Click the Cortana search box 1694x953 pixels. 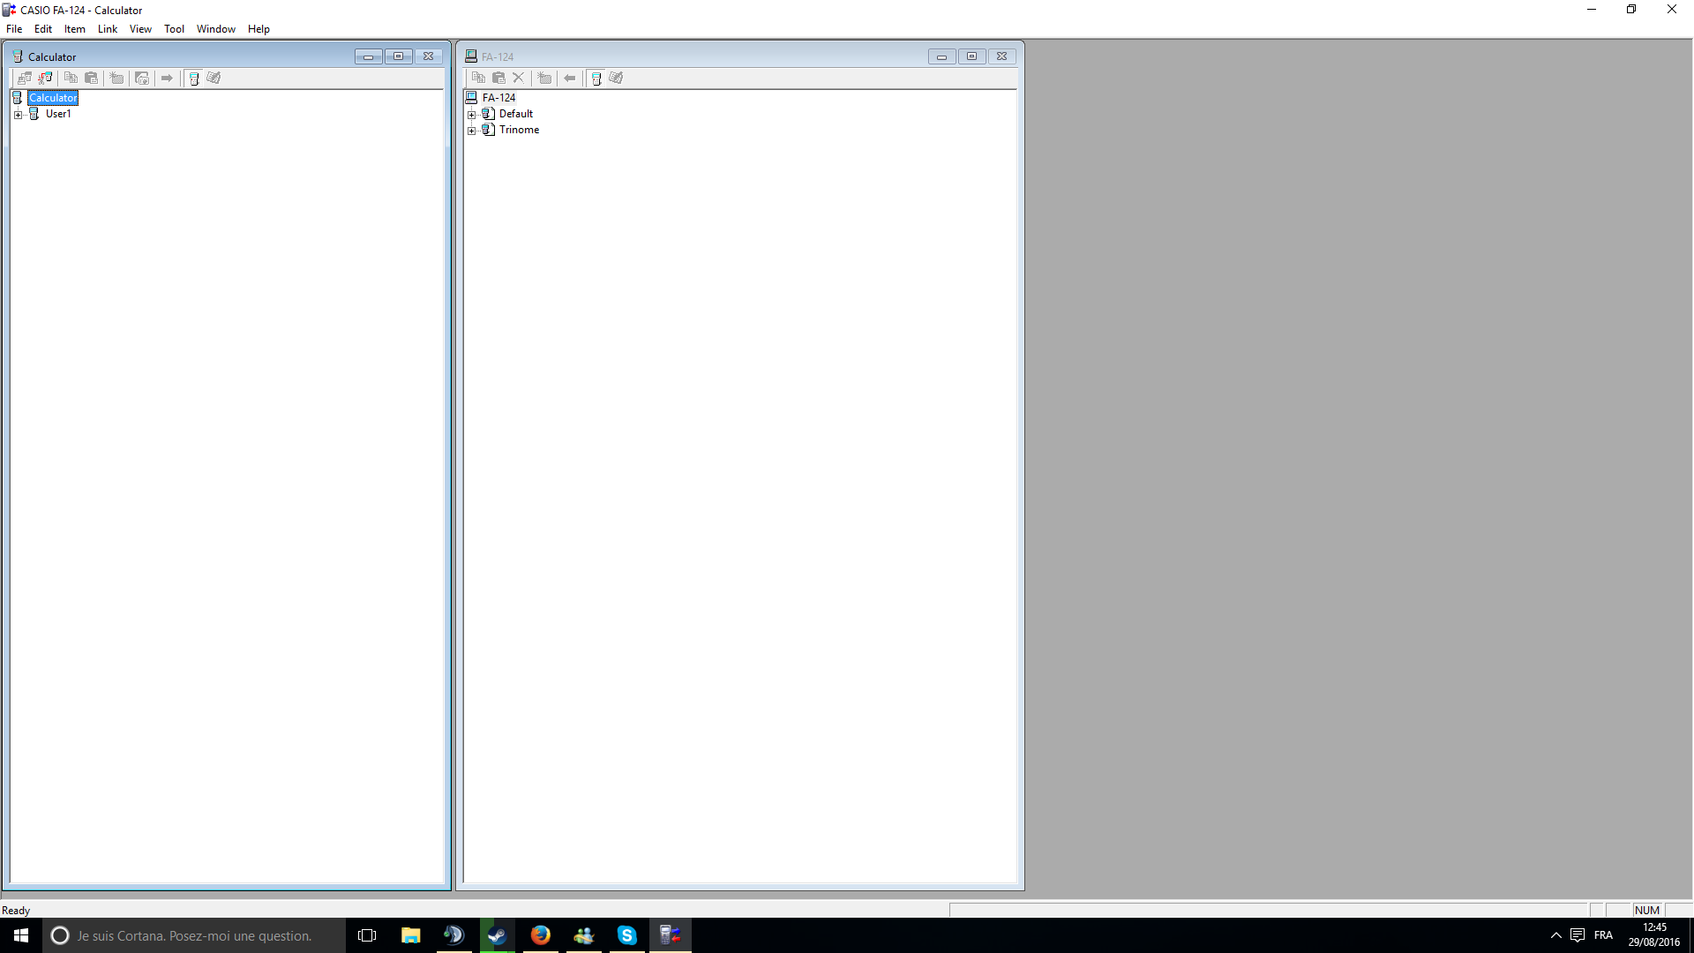[x=194, y=935]
